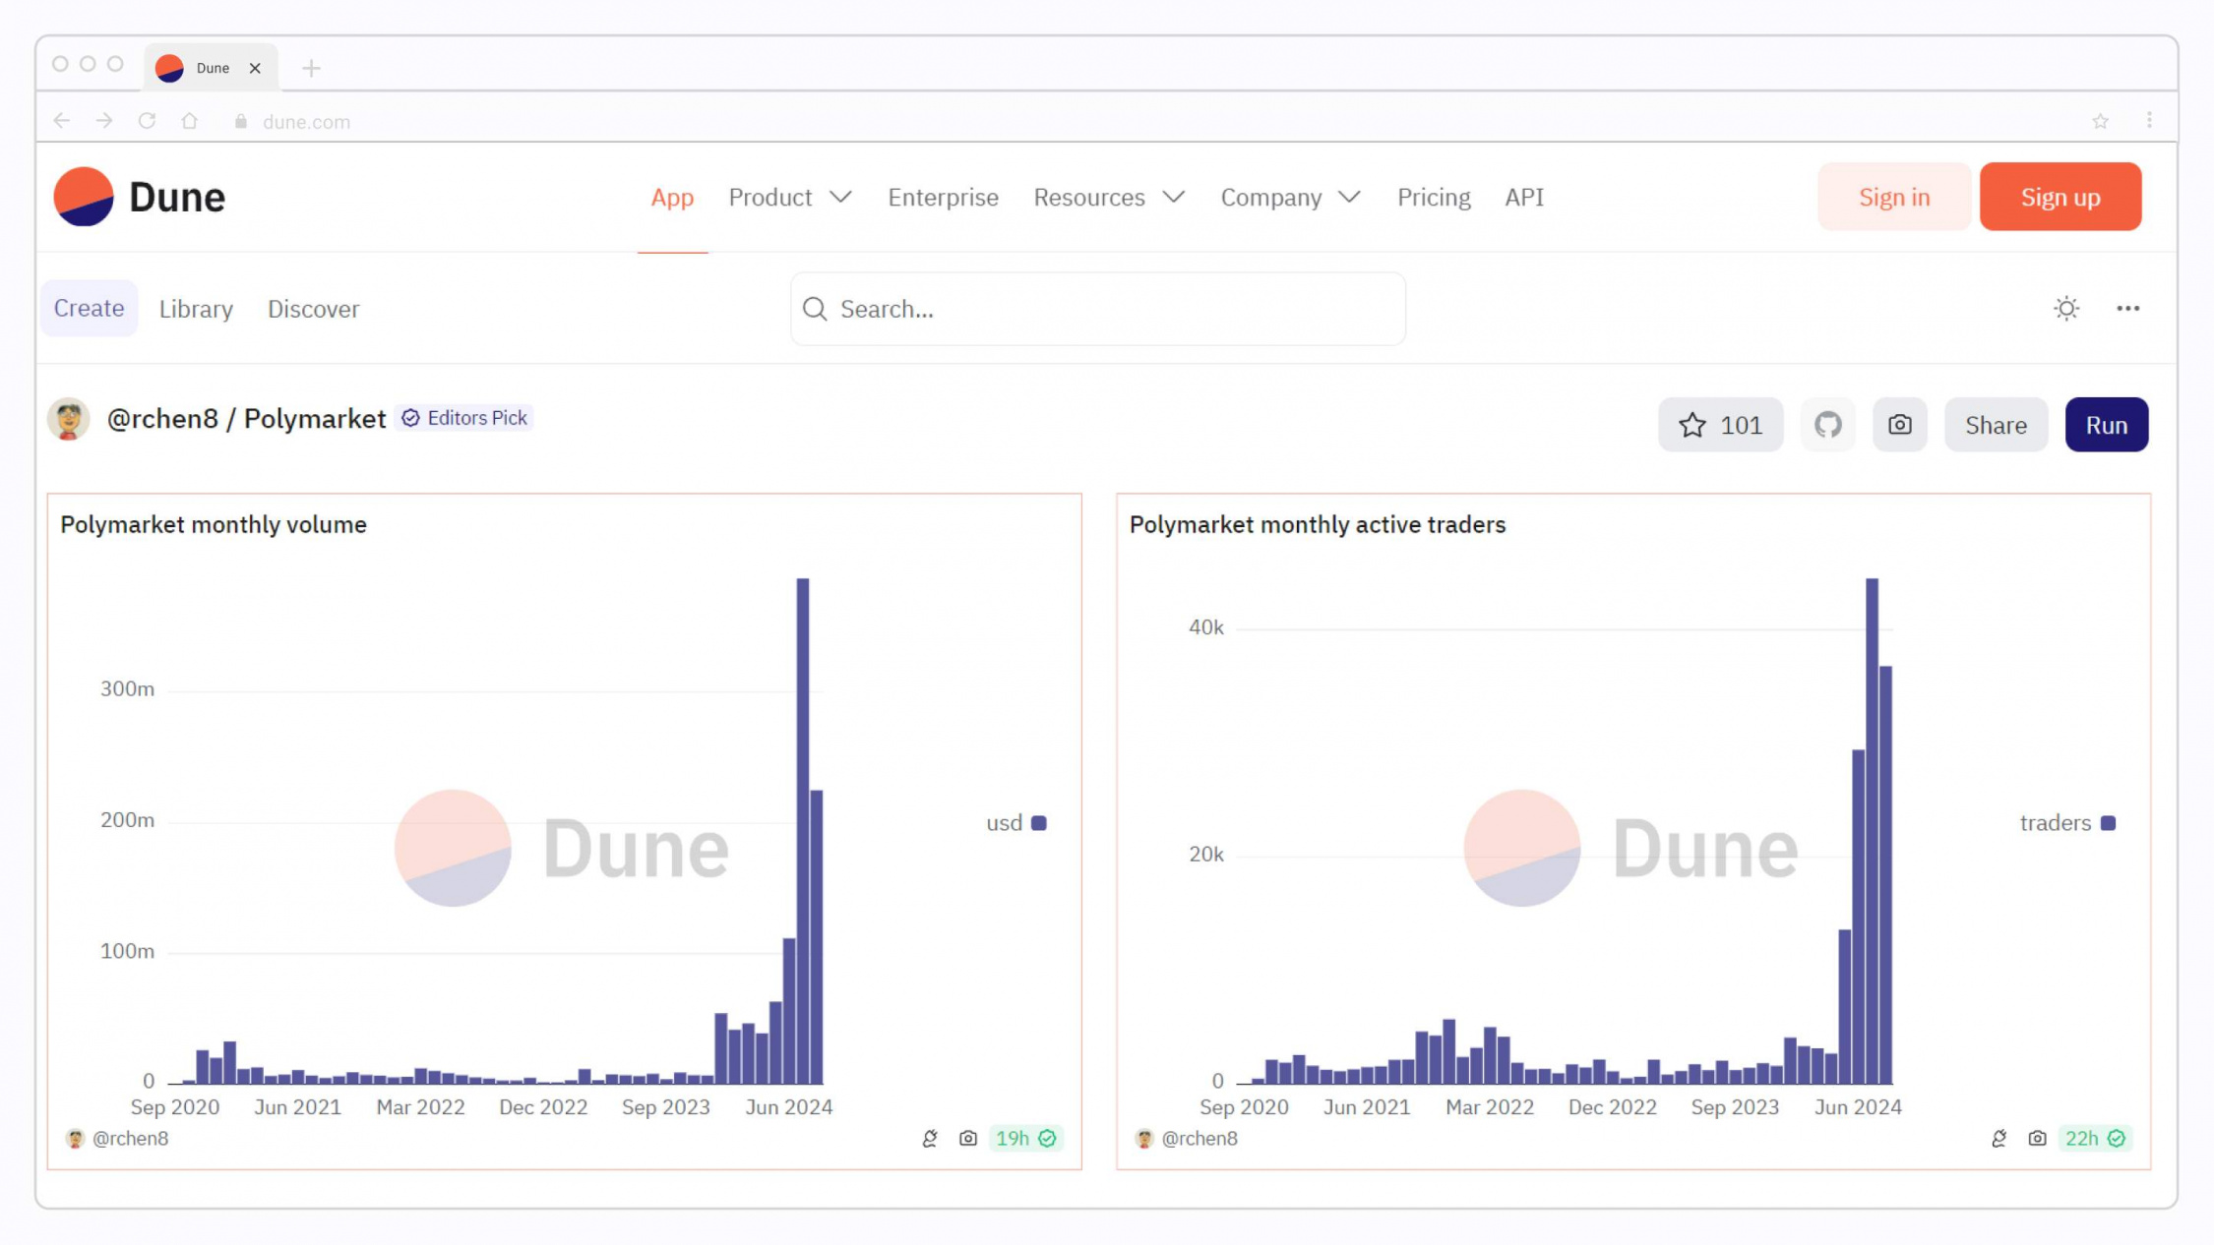Focus the Search input field
Viewport: 2214px width, 1245px height.
tap(1098, 309)
